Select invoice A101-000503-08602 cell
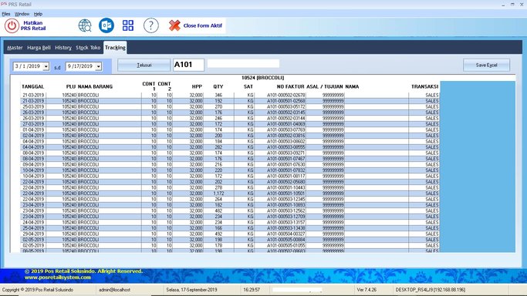 pos(286,142)
